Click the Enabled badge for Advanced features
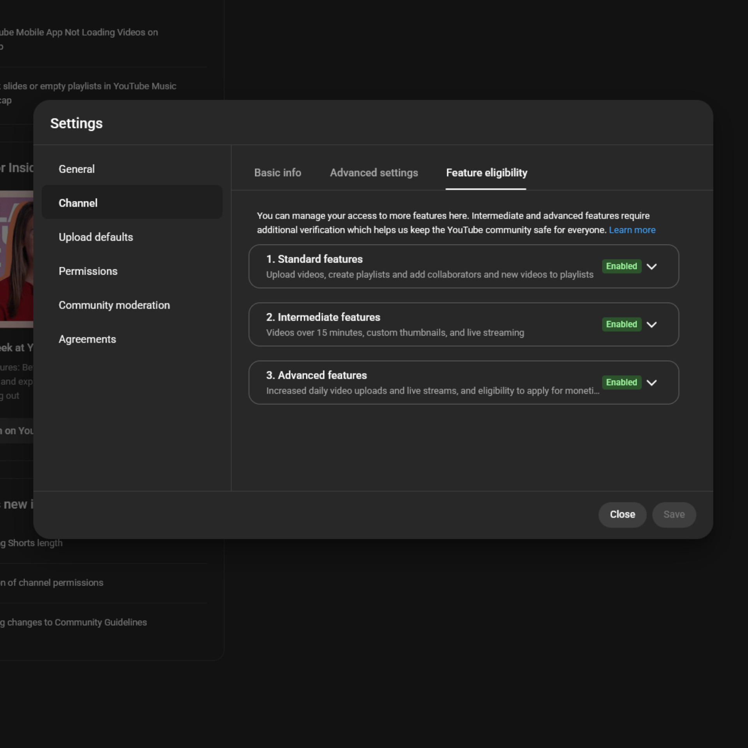748x748 pixels. pos(621,382)
